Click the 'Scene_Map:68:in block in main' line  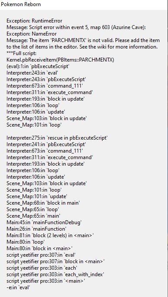click(43, 202)
